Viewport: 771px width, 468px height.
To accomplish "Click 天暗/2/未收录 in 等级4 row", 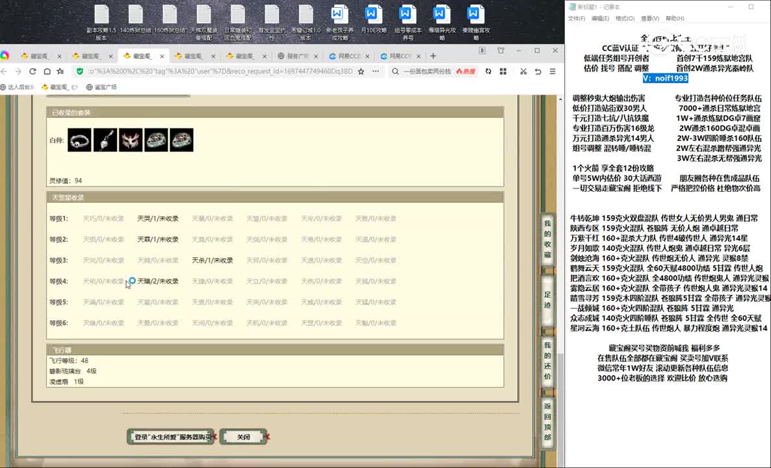I will point(157,281).
